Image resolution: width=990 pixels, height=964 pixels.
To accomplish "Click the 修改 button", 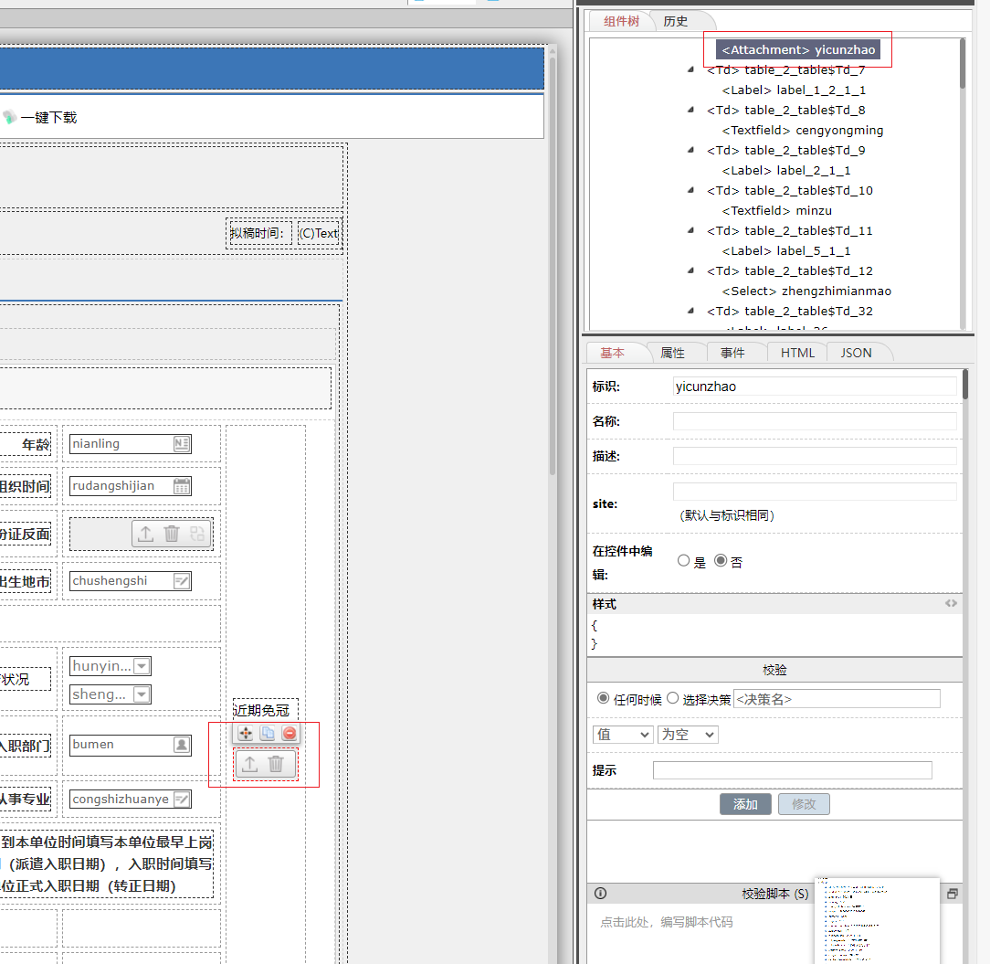I will point(804,804).
